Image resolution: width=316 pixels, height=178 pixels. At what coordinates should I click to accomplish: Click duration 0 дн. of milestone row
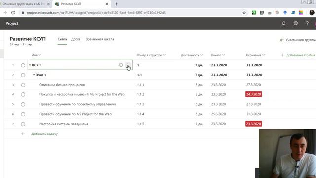(199, 124)
